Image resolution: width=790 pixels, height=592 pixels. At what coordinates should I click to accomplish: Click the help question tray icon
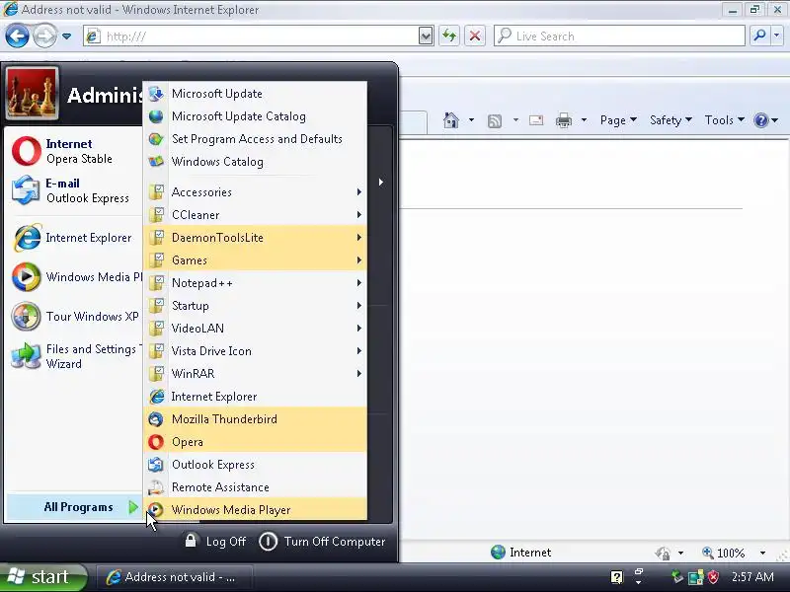pos(616,577)
